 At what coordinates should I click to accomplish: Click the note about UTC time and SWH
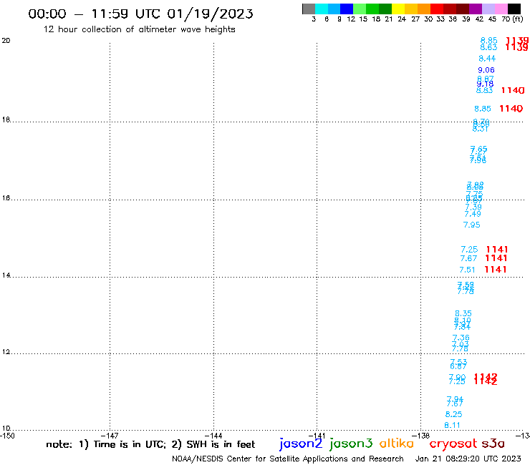(150, 444)
